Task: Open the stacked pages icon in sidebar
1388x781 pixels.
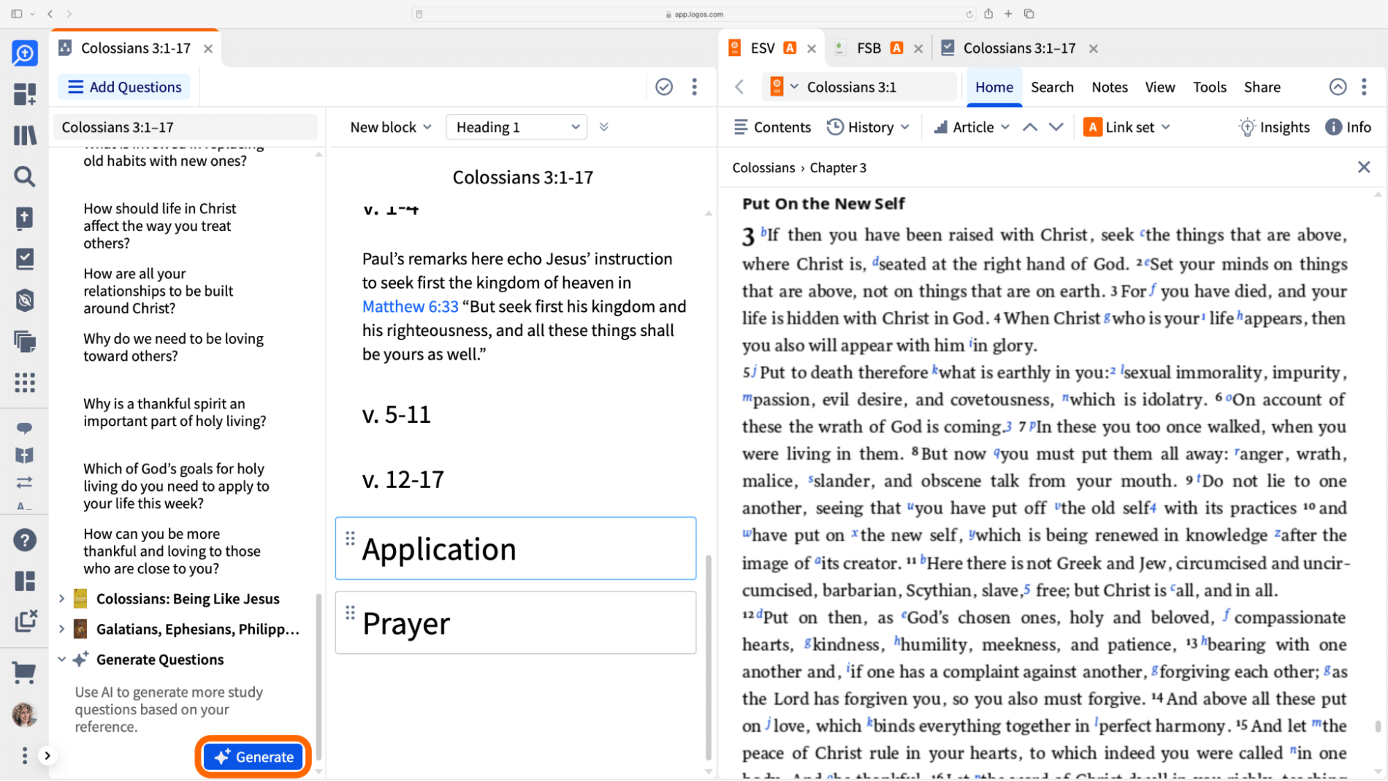Action: pyautogui.click(x=25, y=342)
